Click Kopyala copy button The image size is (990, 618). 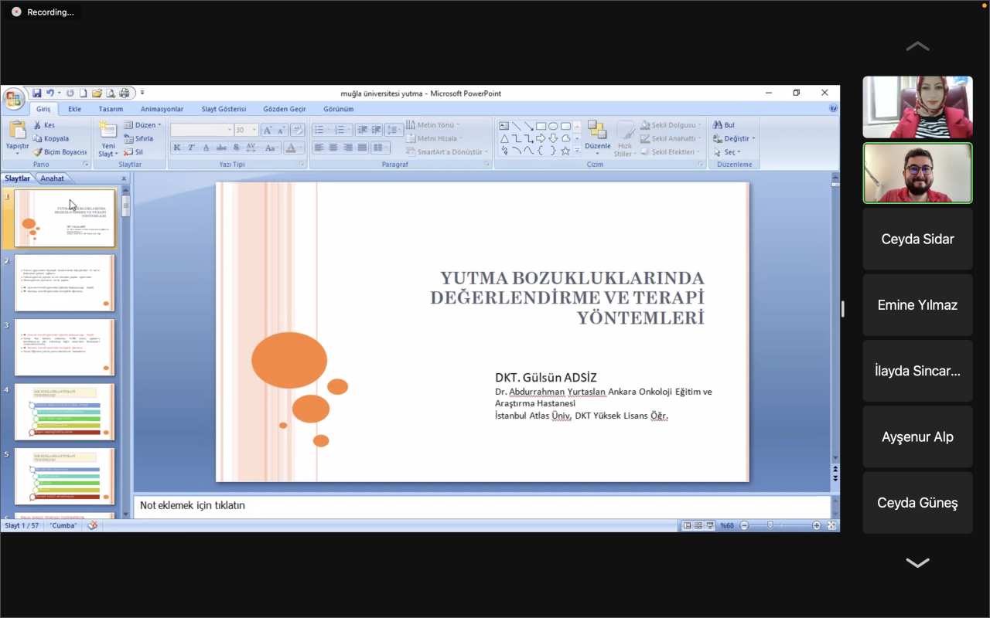point(51,138)
